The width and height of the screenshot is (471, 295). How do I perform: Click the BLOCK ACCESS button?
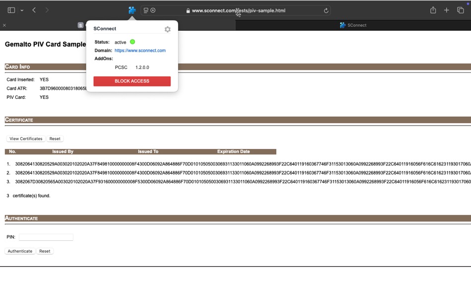coord(132,81)
